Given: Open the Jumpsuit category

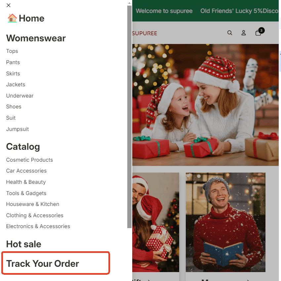Looking at the screenshot, I should coord(18,129).
